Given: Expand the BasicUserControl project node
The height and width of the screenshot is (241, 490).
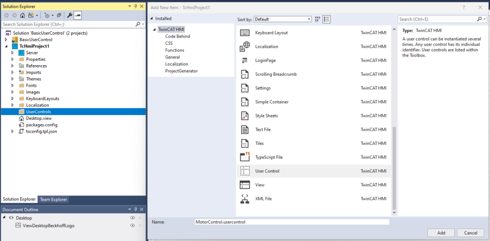Looking at the screenshot, I should point(6,40).
